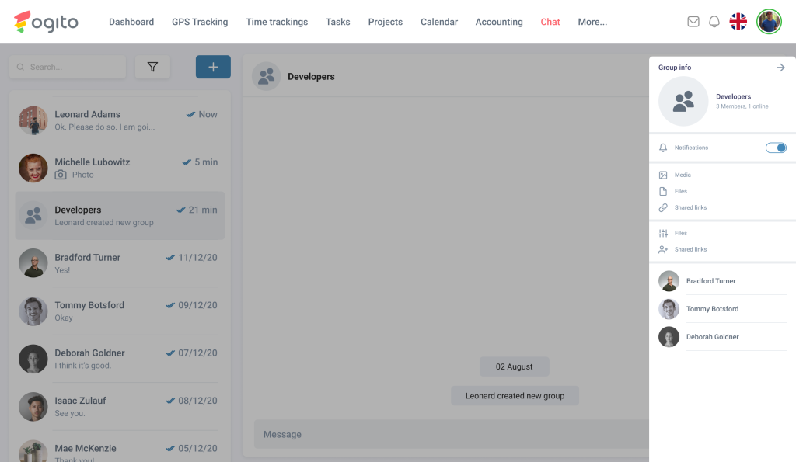The height and width of the screenshot is (462, 796).
Task: Close Group info panel with arrow
Action: click(780, 68)
